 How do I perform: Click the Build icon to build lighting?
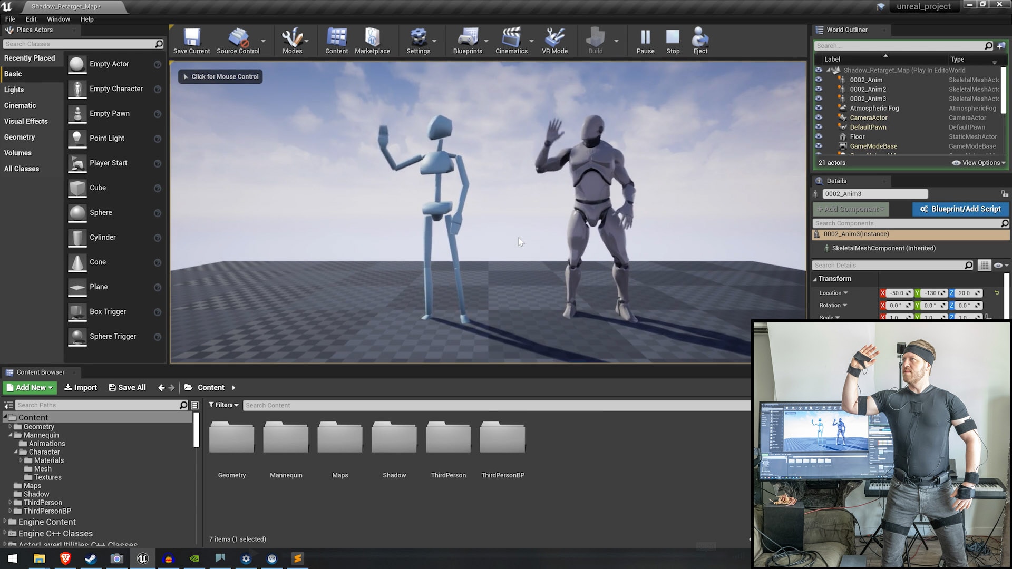pyautogui.click(x=594, y=38)
